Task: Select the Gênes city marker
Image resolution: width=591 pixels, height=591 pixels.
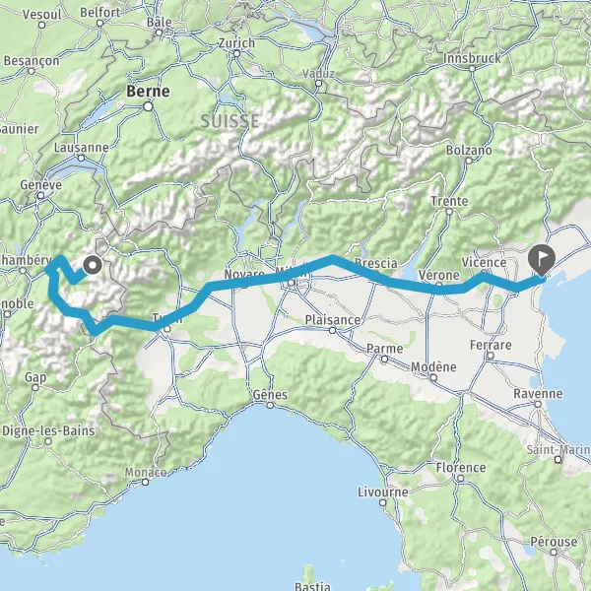Action: (270, 406)
